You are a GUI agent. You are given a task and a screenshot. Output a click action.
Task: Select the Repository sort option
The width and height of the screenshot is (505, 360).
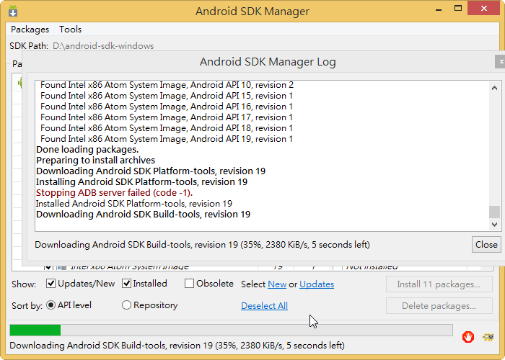point(126,305)
